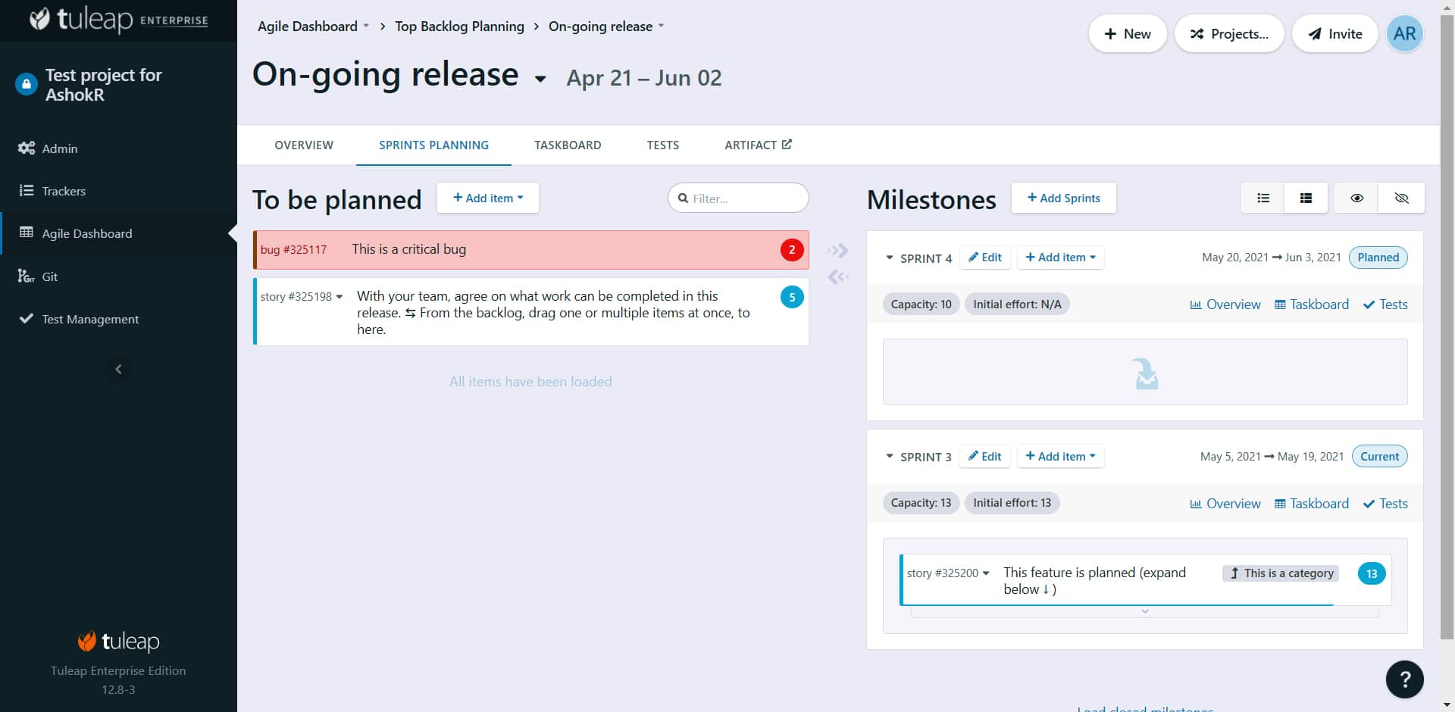Collapse the Sprint 4 milestone
Screen dimensions: 1455x712
point(890,258)
